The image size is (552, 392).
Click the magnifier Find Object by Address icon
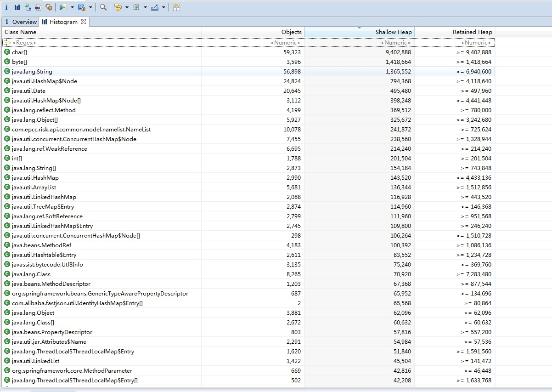[x=103, y=7]
